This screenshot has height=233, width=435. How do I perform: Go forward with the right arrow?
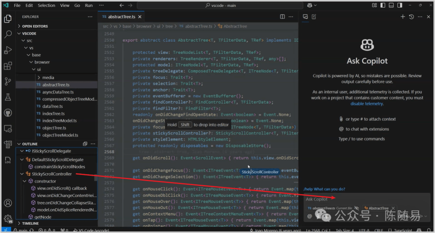click(130, 5)
